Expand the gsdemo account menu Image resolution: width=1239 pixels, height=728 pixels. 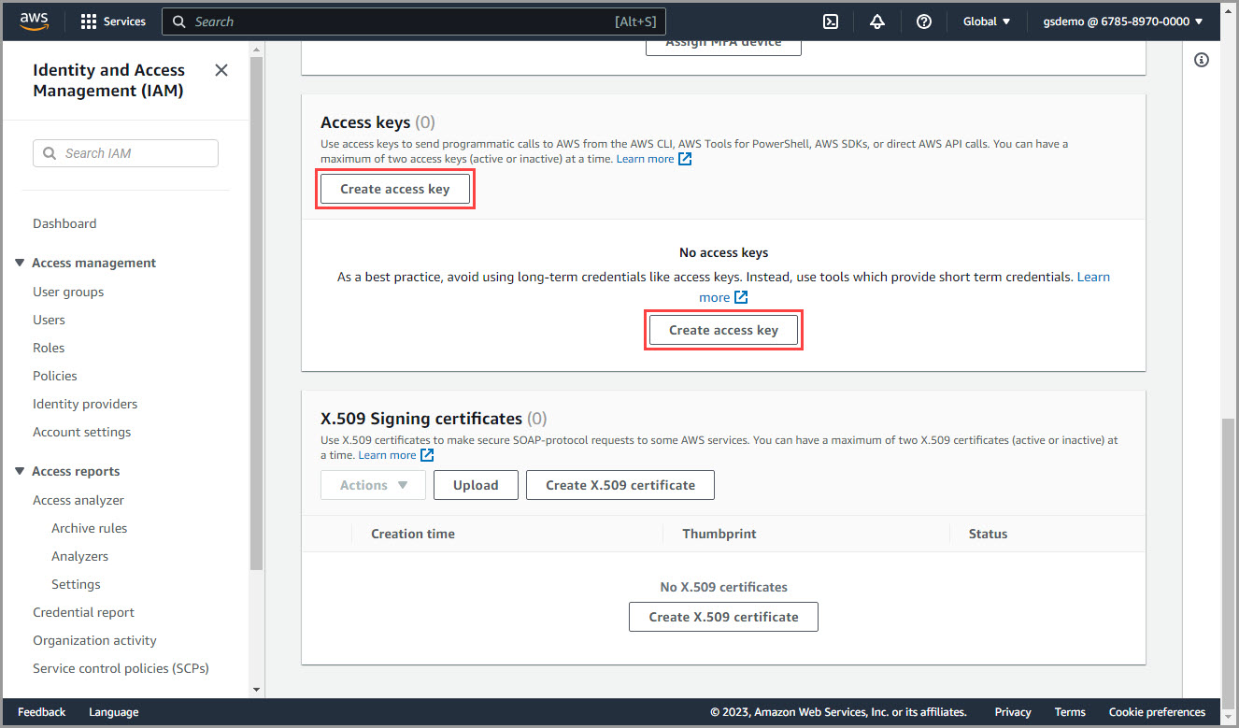click(1122, 21)
